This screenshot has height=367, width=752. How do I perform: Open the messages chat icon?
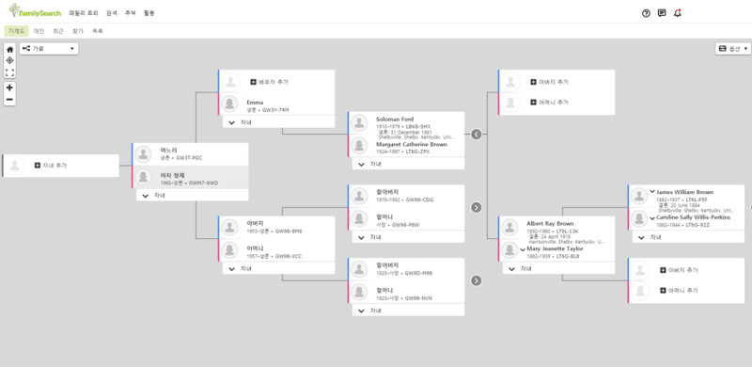(662, 13)
